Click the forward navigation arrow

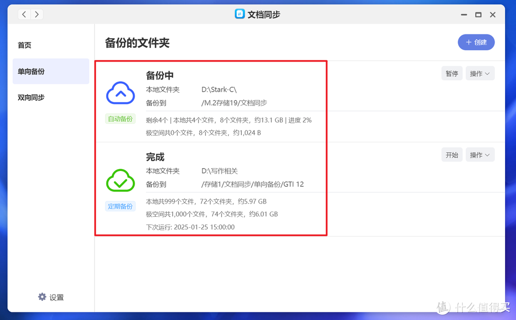click(x=37, y=14)
